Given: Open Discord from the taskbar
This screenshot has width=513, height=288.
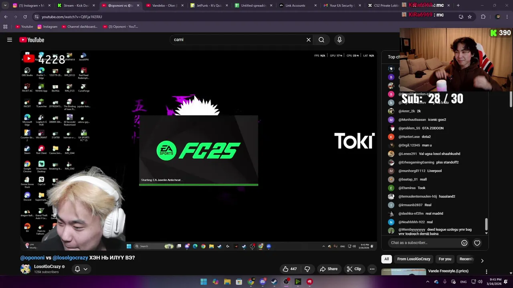Looking at the screenshot, I should (x=263, y=282).
